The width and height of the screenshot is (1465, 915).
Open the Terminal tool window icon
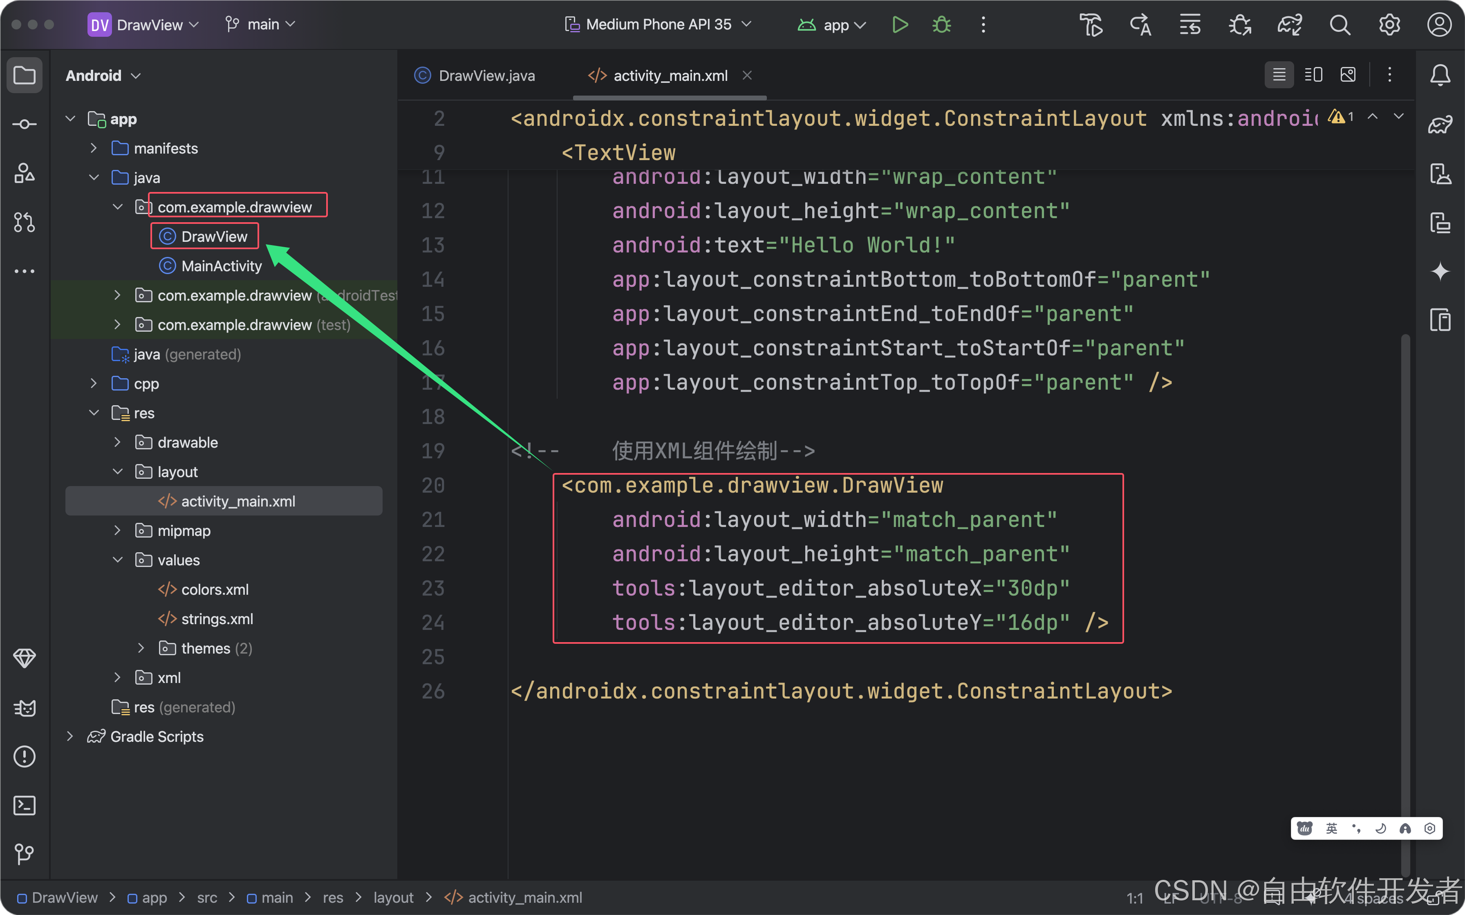pos(25,806)
